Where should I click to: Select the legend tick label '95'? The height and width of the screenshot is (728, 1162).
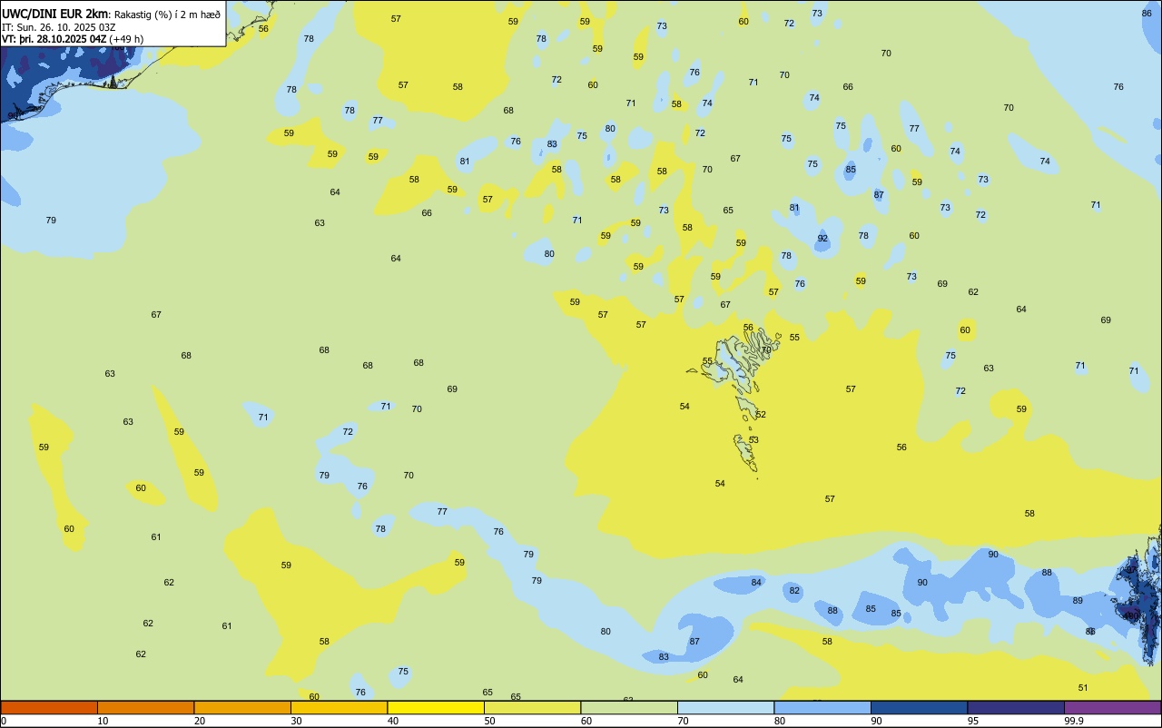click(972, 721)
